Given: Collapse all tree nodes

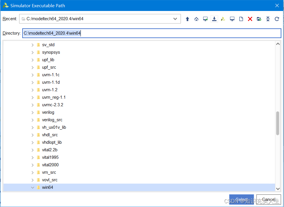Looking at the screenshot, I should click(x=268, y=19).
